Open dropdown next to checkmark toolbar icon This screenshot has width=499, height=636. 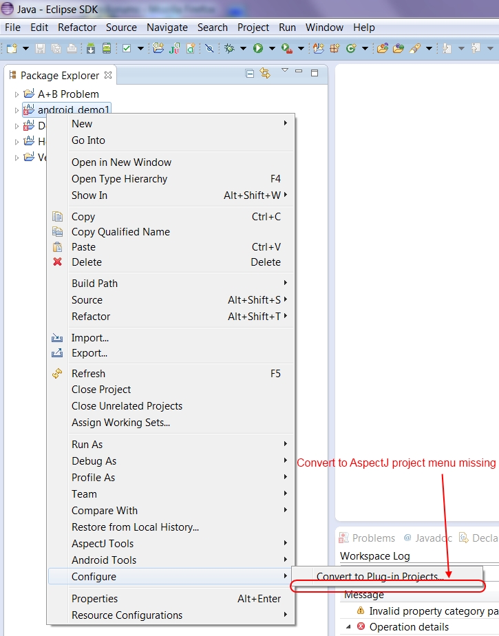[x=140, y=49]
